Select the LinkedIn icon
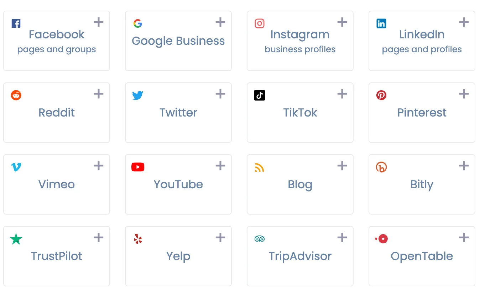 click(x=381, y=23)
